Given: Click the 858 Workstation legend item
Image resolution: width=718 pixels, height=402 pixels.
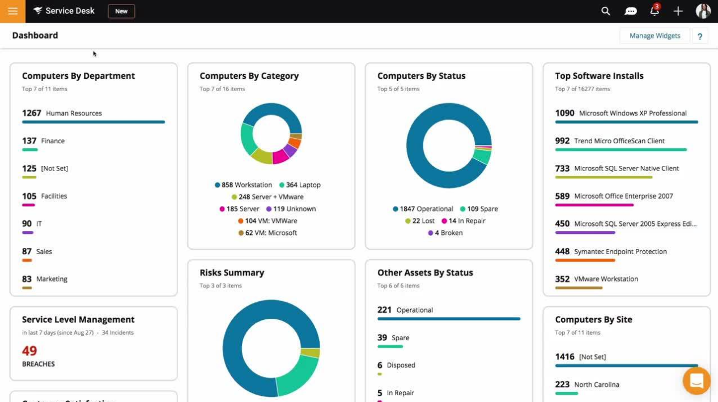Looking at the screenshot, I should tap(243, 185).
